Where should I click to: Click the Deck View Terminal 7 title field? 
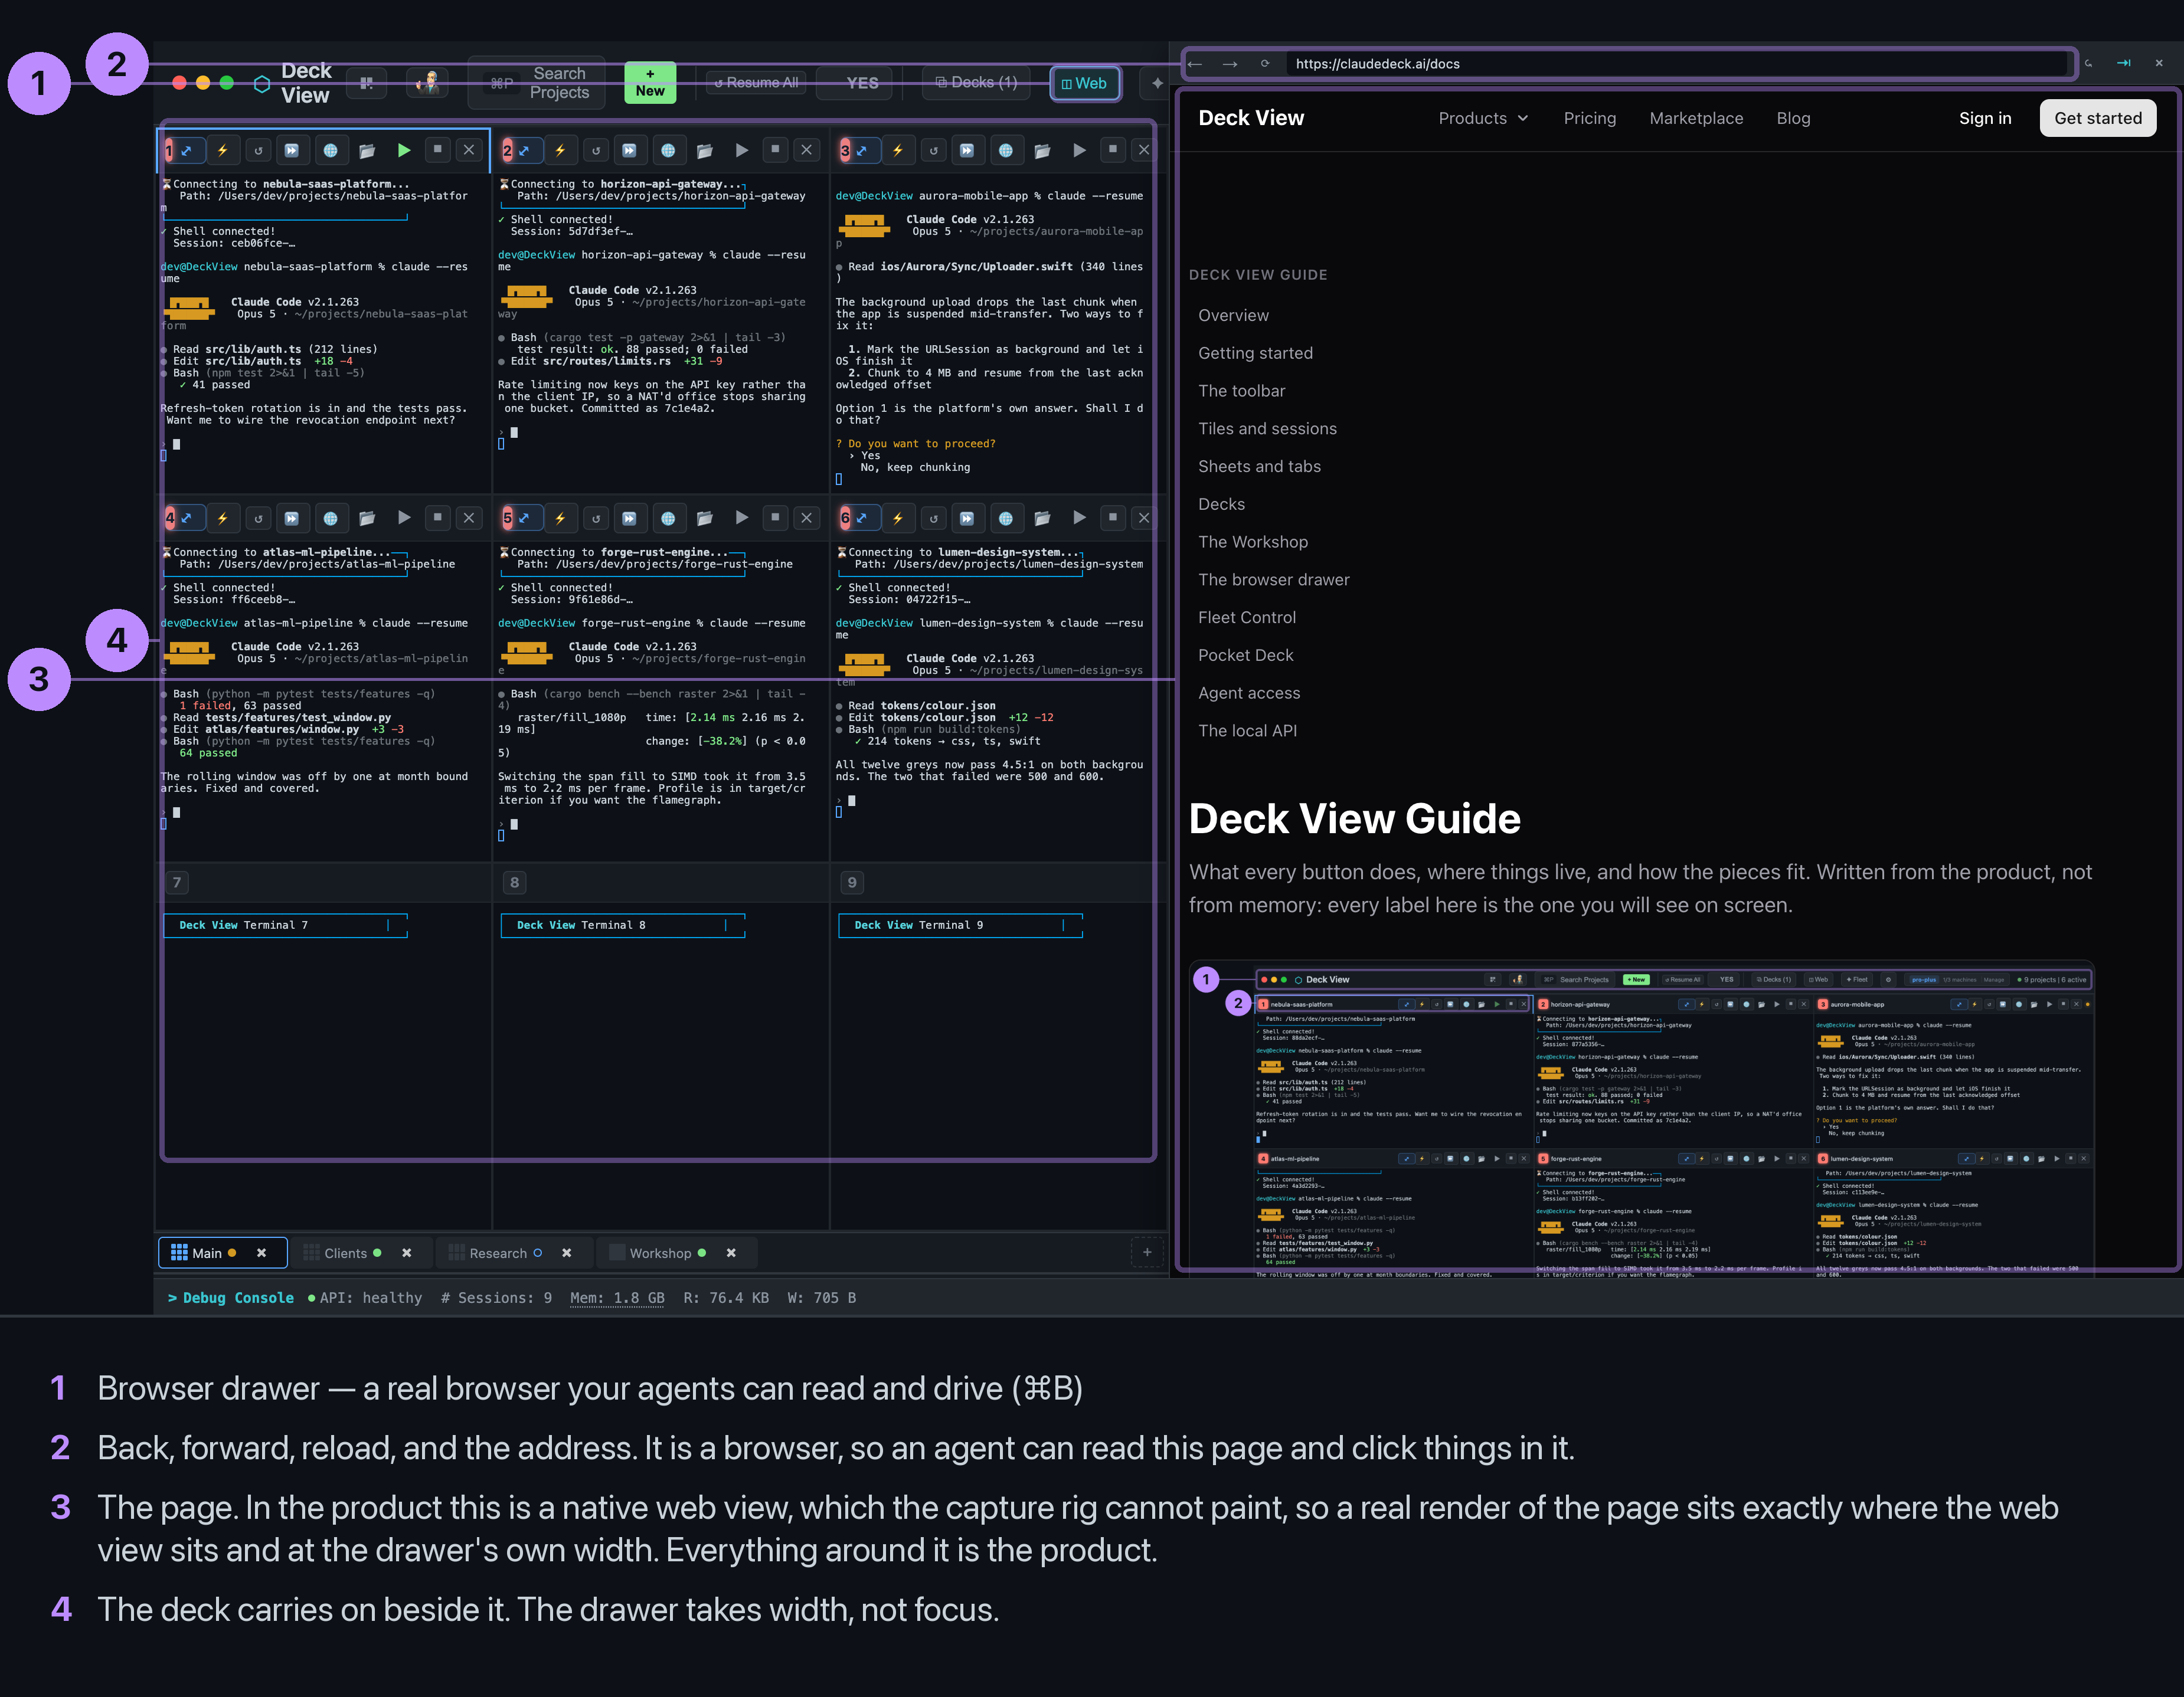285,925
